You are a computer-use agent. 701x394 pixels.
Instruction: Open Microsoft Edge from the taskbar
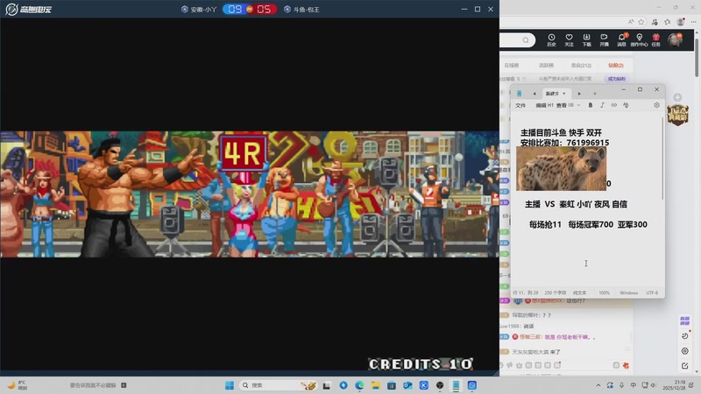[359, 385]
